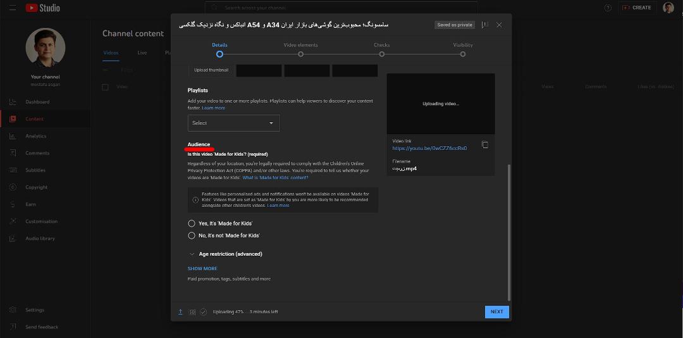The height and width of the screenshot is (338, 683).
Task: Select 'Yes, it's Made for Kids' radio button
Action: pos(191,223)
